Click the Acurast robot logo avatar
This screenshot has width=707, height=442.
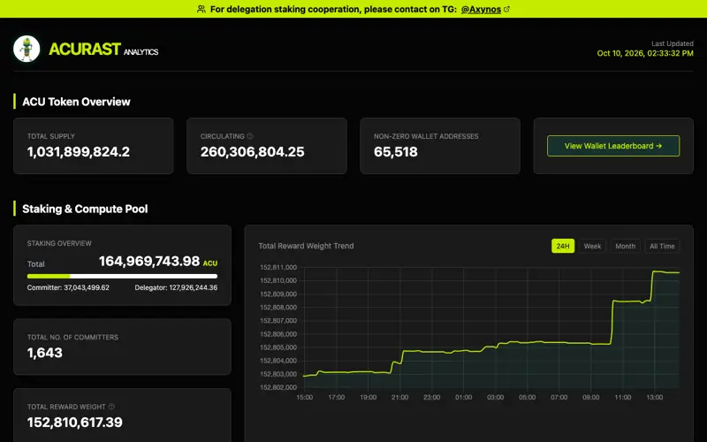27,49
